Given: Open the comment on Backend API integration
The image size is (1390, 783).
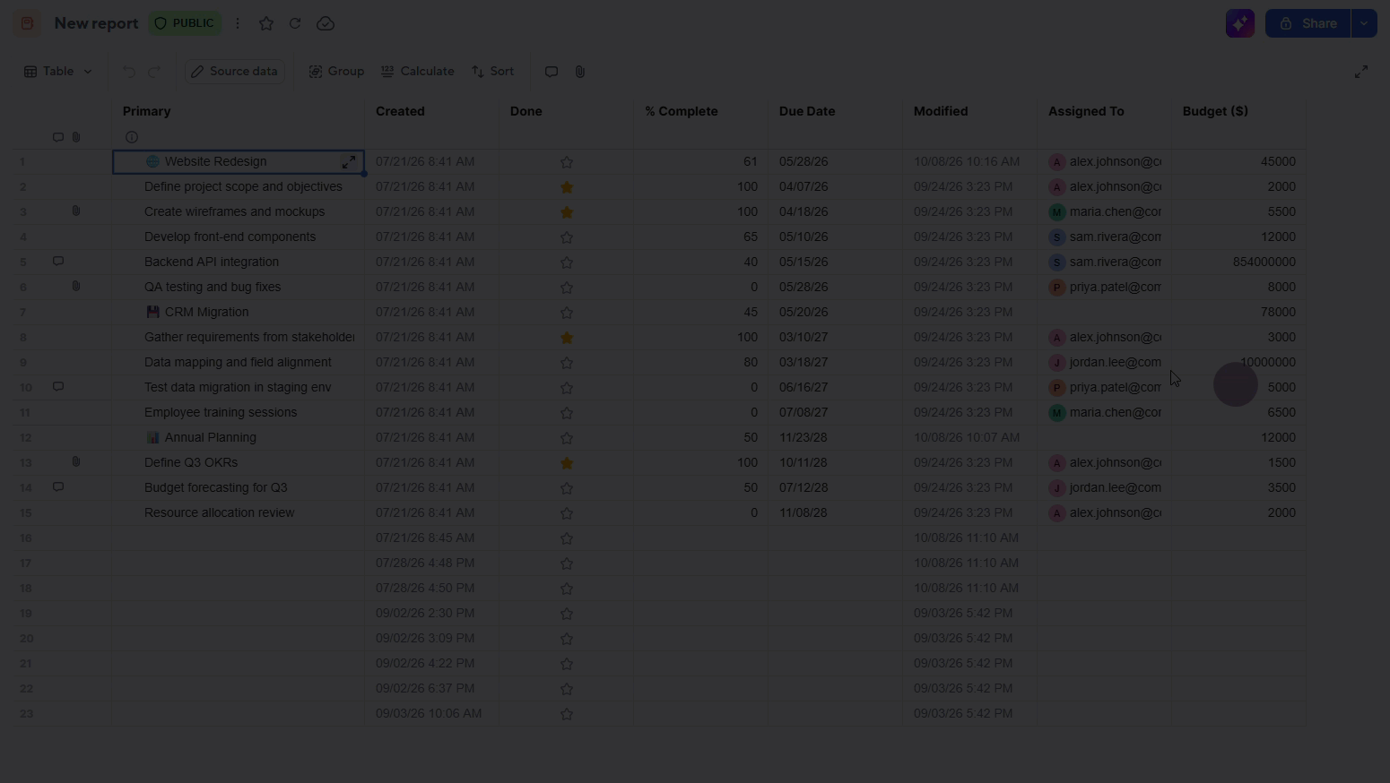Looking at the screenshot, I should click(x=58, y=262).
